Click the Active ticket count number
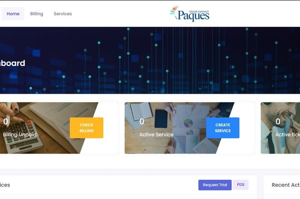The width and height of the screenshot is (300, 199). pyautogui.click(x=278, y=122)
